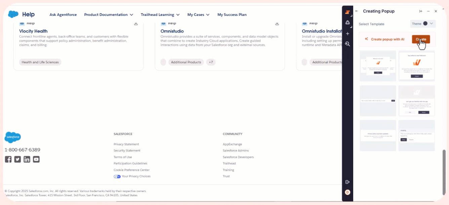This screenshot has width=449, height=205.
Task: Click the privacy choices toggle icon
Action: click(117, 176)
